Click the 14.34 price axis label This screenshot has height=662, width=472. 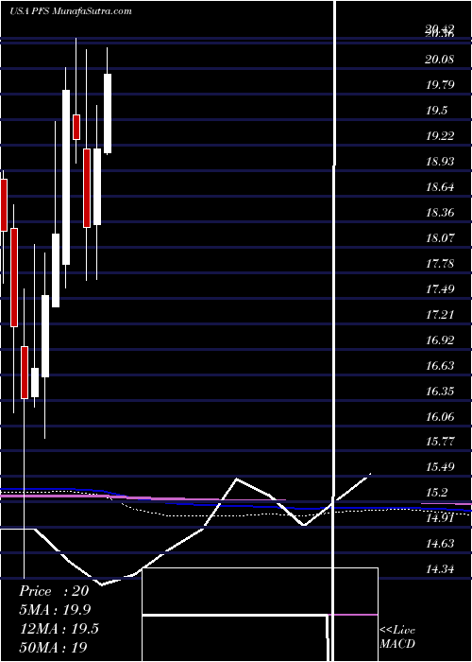click(x=440, y=569)
